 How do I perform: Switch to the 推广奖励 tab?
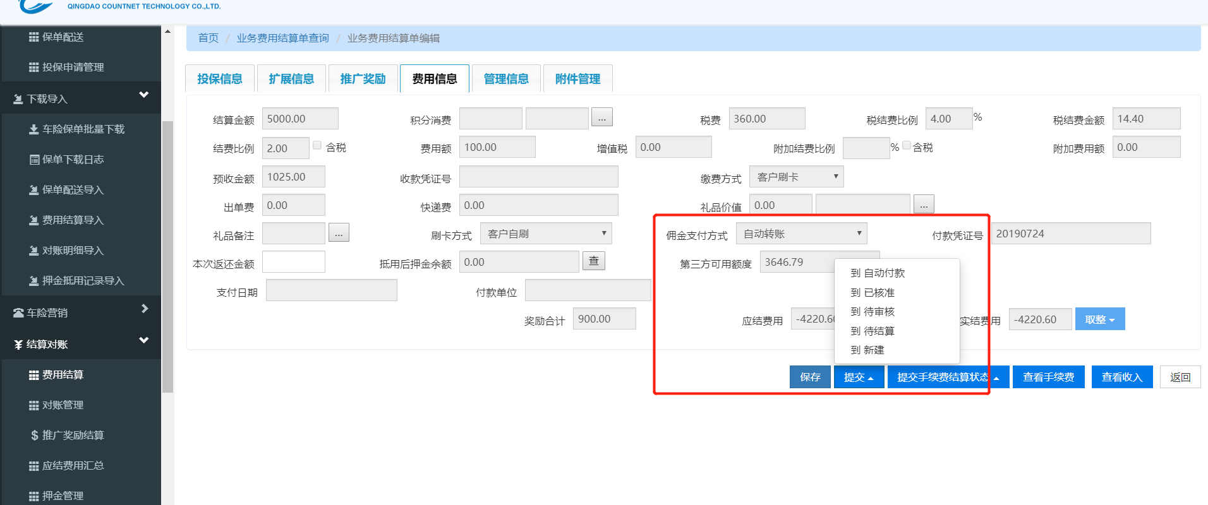tap(363, 79)
